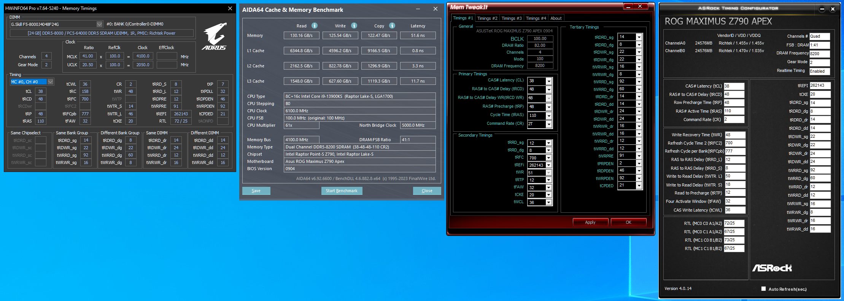Image resolution: width=844 pixels, height=301 pixels.
Task: Expand tRFC dropdown in MemTweakIt
Action: point(548,158)
